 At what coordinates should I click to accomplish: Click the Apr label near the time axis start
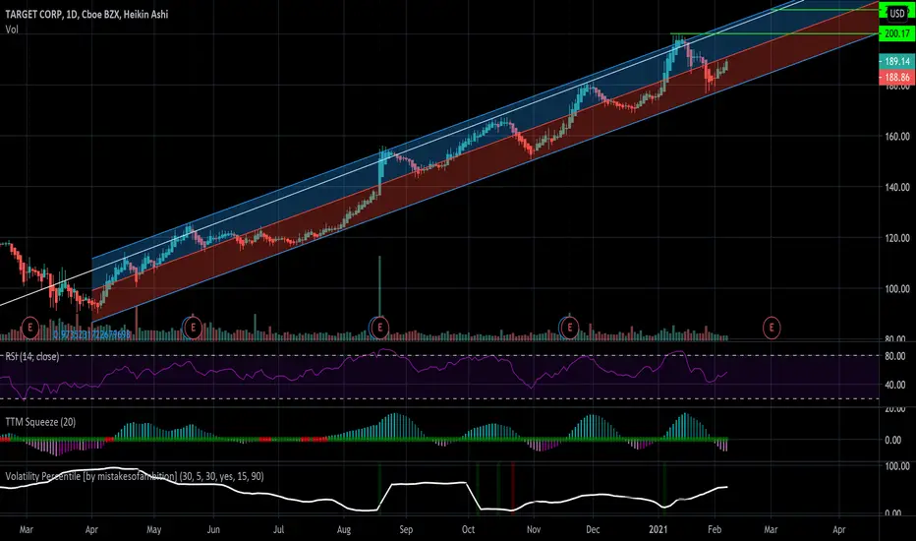91,529
